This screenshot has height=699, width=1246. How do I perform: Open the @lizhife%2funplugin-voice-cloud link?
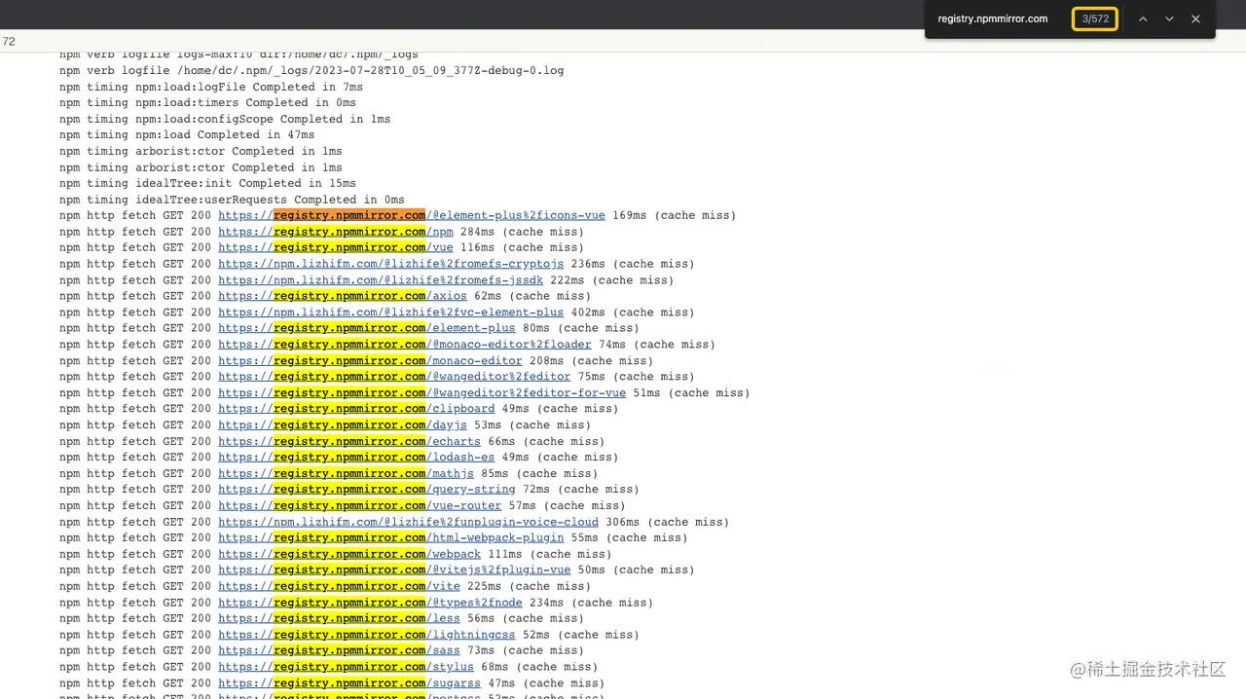[x=408, y=522]
